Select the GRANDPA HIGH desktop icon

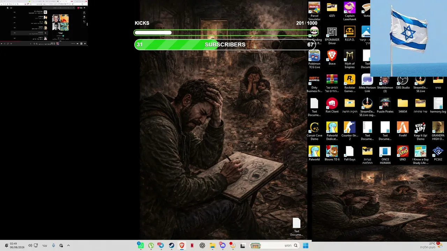(x=438, y=131)
